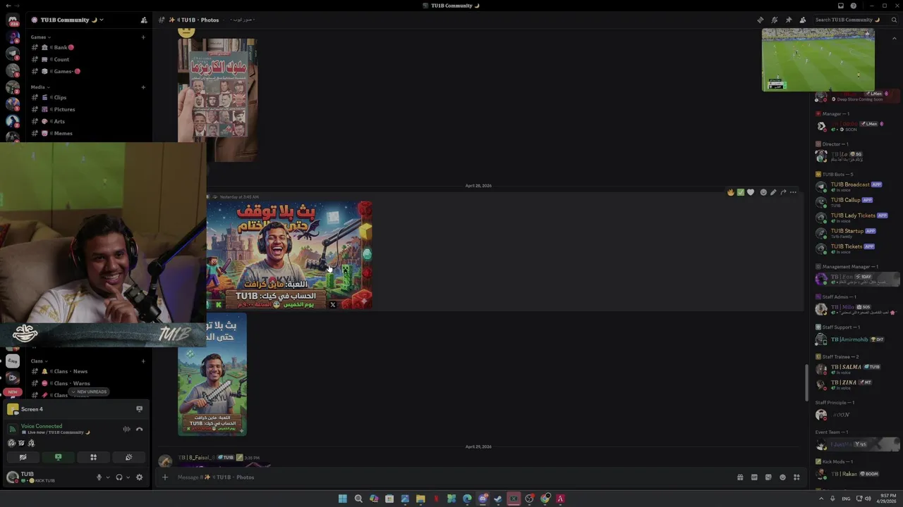903x507 pixels.
Task: Open the Clips channel
Action: click(x=61, y=97)
